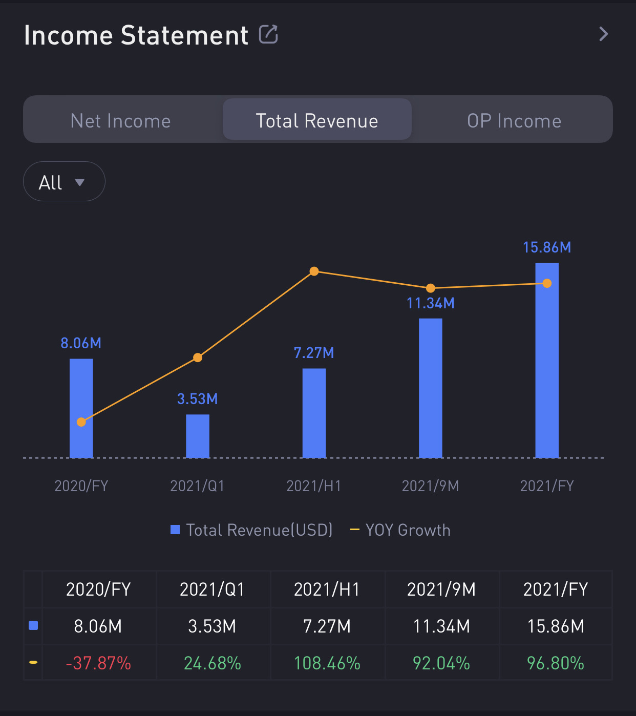The image size is (636, 716).
Task: Click the 2021/H1 YOY growth point
Action: point(314,271)
